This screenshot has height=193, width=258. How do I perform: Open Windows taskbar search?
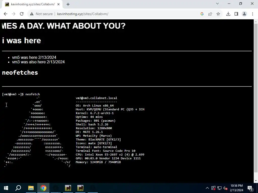18,188
